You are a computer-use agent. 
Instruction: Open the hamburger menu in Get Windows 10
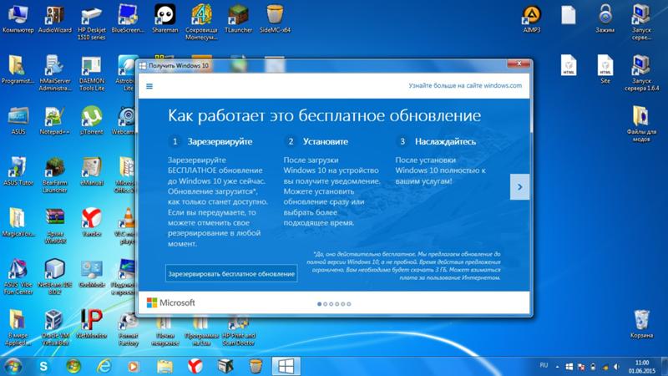pos(149,86)
